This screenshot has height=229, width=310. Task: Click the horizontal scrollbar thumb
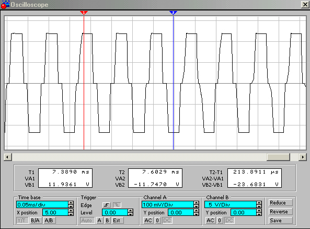(x=278, y=157)
